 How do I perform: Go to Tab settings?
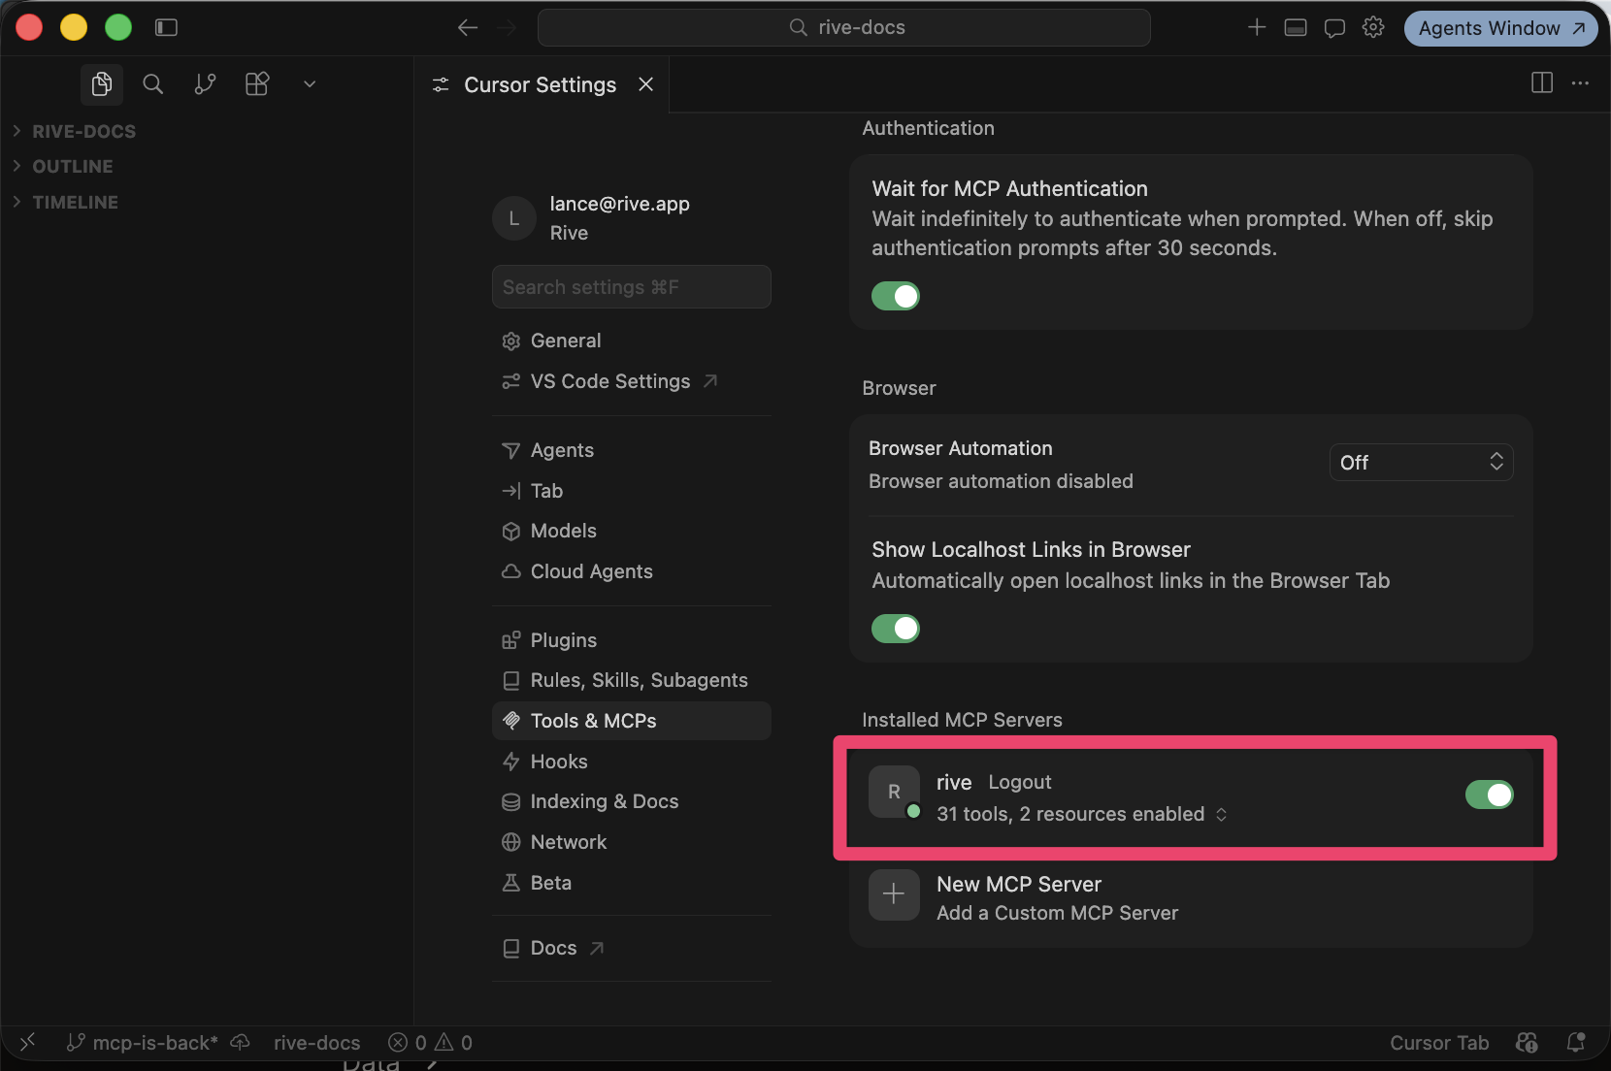[632, 491]
